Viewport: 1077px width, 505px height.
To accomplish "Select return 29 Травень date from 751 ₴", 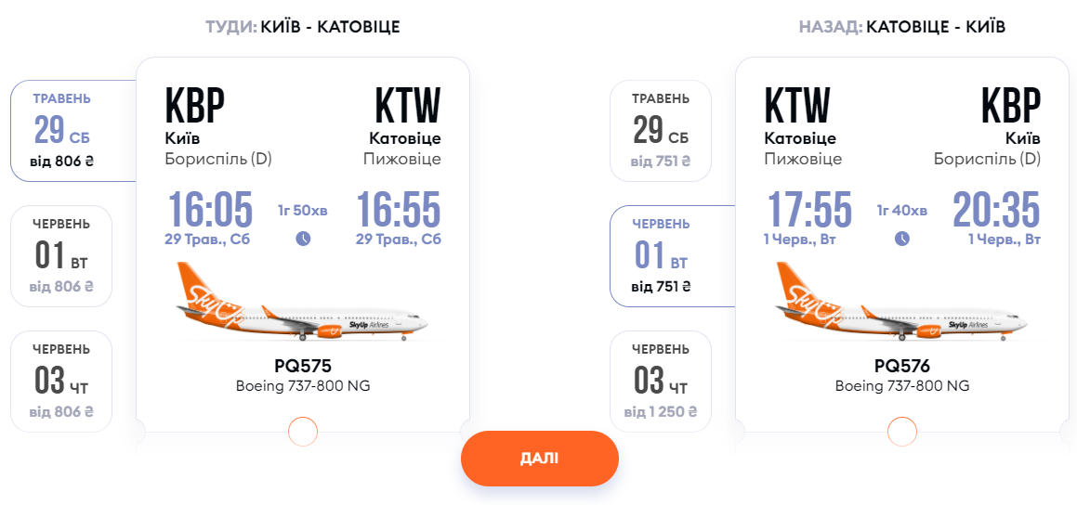I will pos(661,131).
